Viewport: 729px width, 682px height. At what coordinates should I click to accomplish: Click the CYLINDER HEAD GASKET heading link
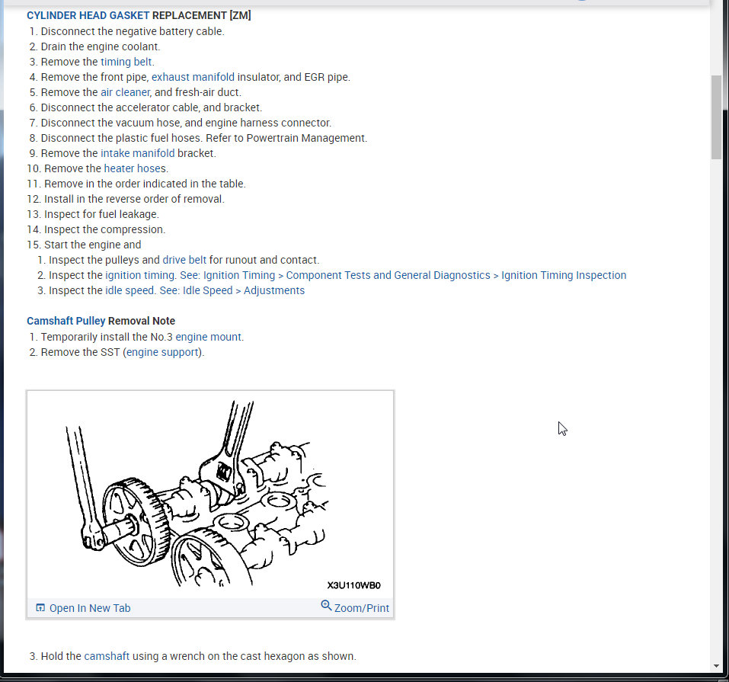[x=88, y=15]
